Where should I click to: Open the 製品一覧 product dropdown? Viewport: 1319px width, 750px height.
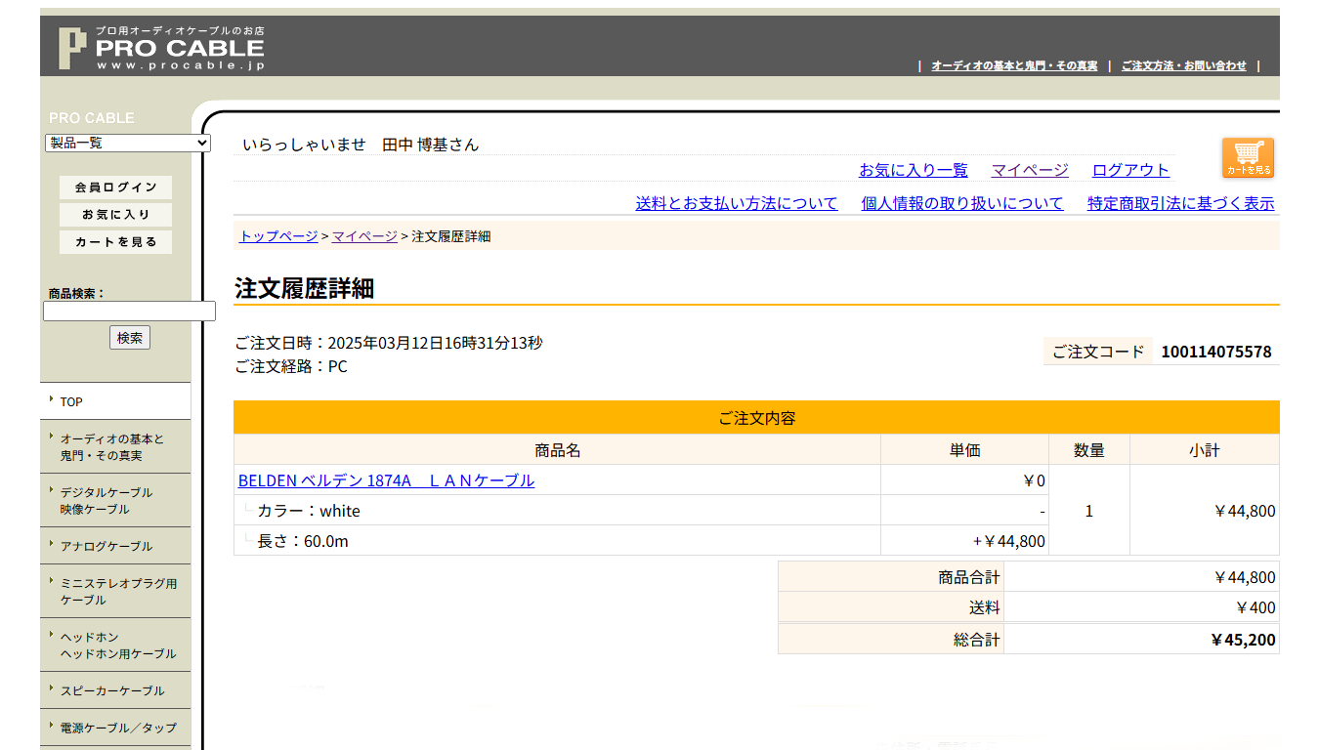(128, 143)
